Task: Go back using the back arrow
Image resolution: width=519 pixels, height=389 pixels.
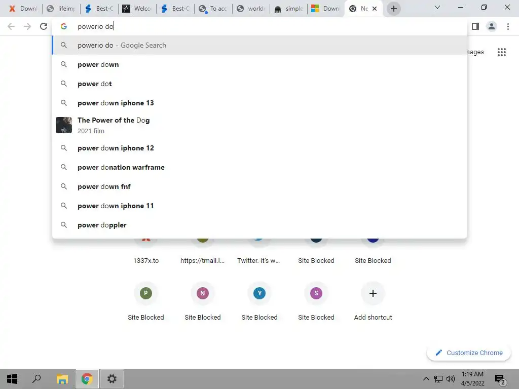Action: (11, 26)
